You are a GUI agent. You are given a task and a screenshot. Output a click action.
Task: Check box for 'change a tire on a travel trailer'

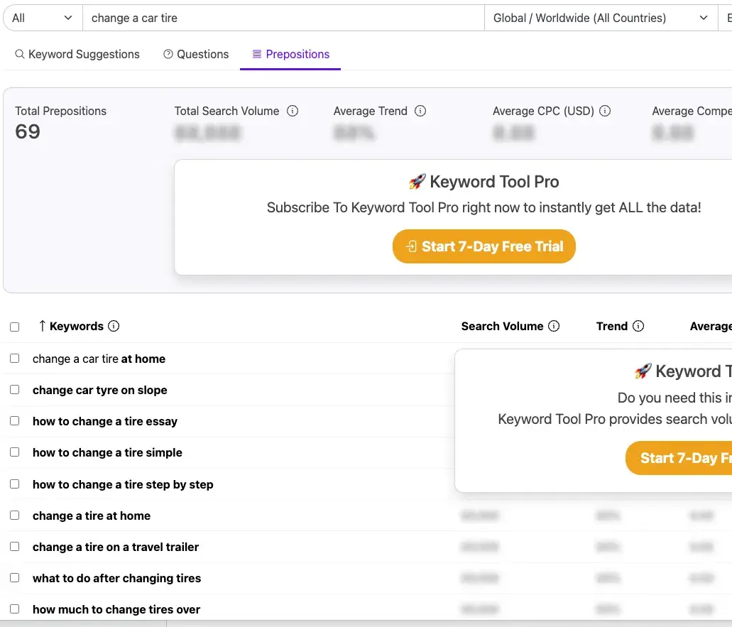pyautogui.click(x=14, y=547)
